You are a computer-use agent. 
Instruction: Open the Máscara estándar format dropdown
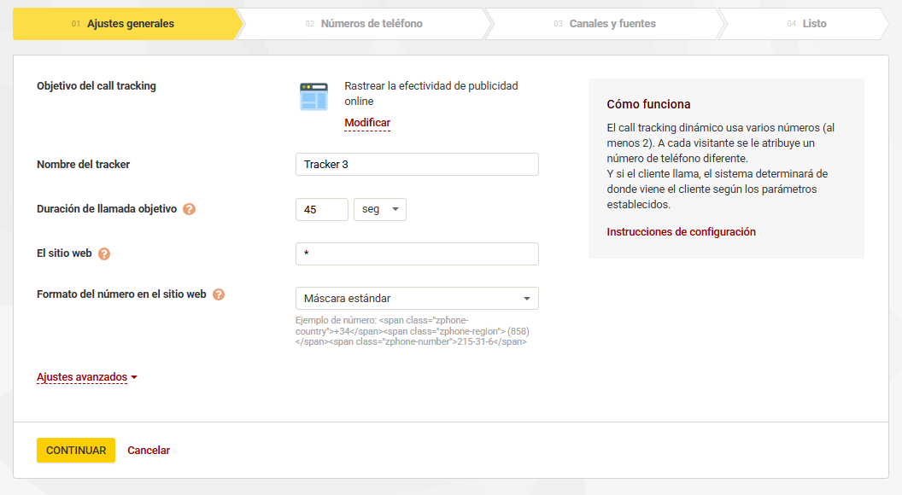click(x=417, y=299)
